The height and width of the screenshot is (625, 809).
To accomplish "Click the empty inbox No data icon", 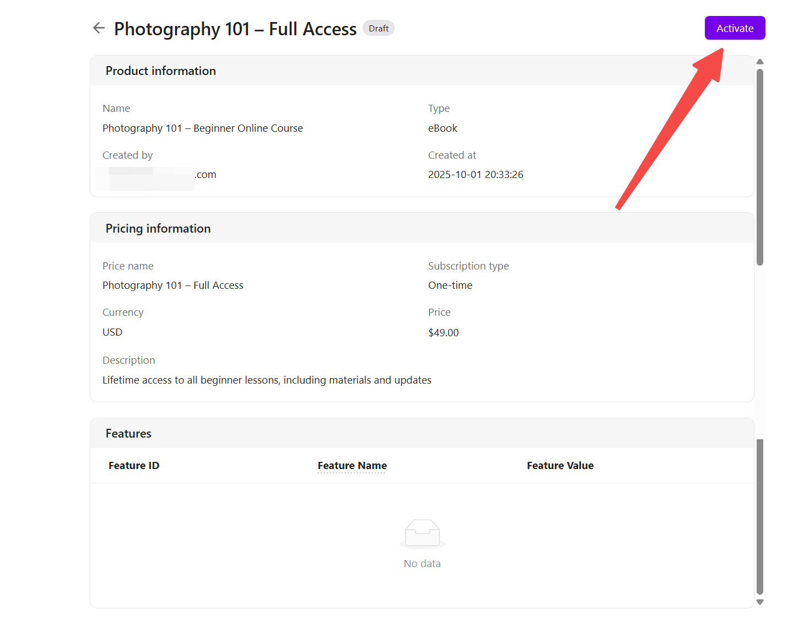I will [422, 534].
